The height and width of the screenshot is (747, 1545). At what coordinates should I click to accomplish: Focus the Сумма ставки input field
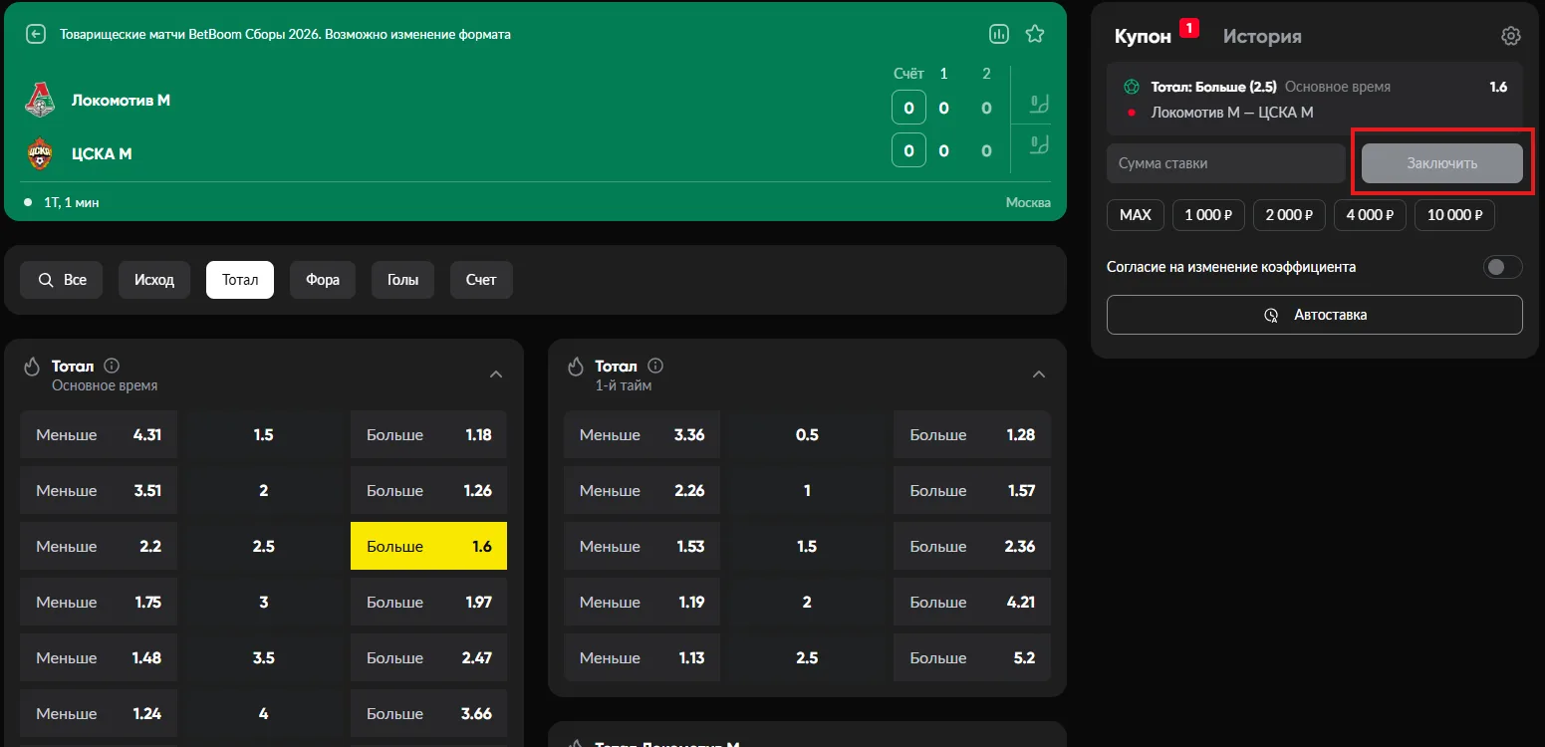tap(1226, 163)
